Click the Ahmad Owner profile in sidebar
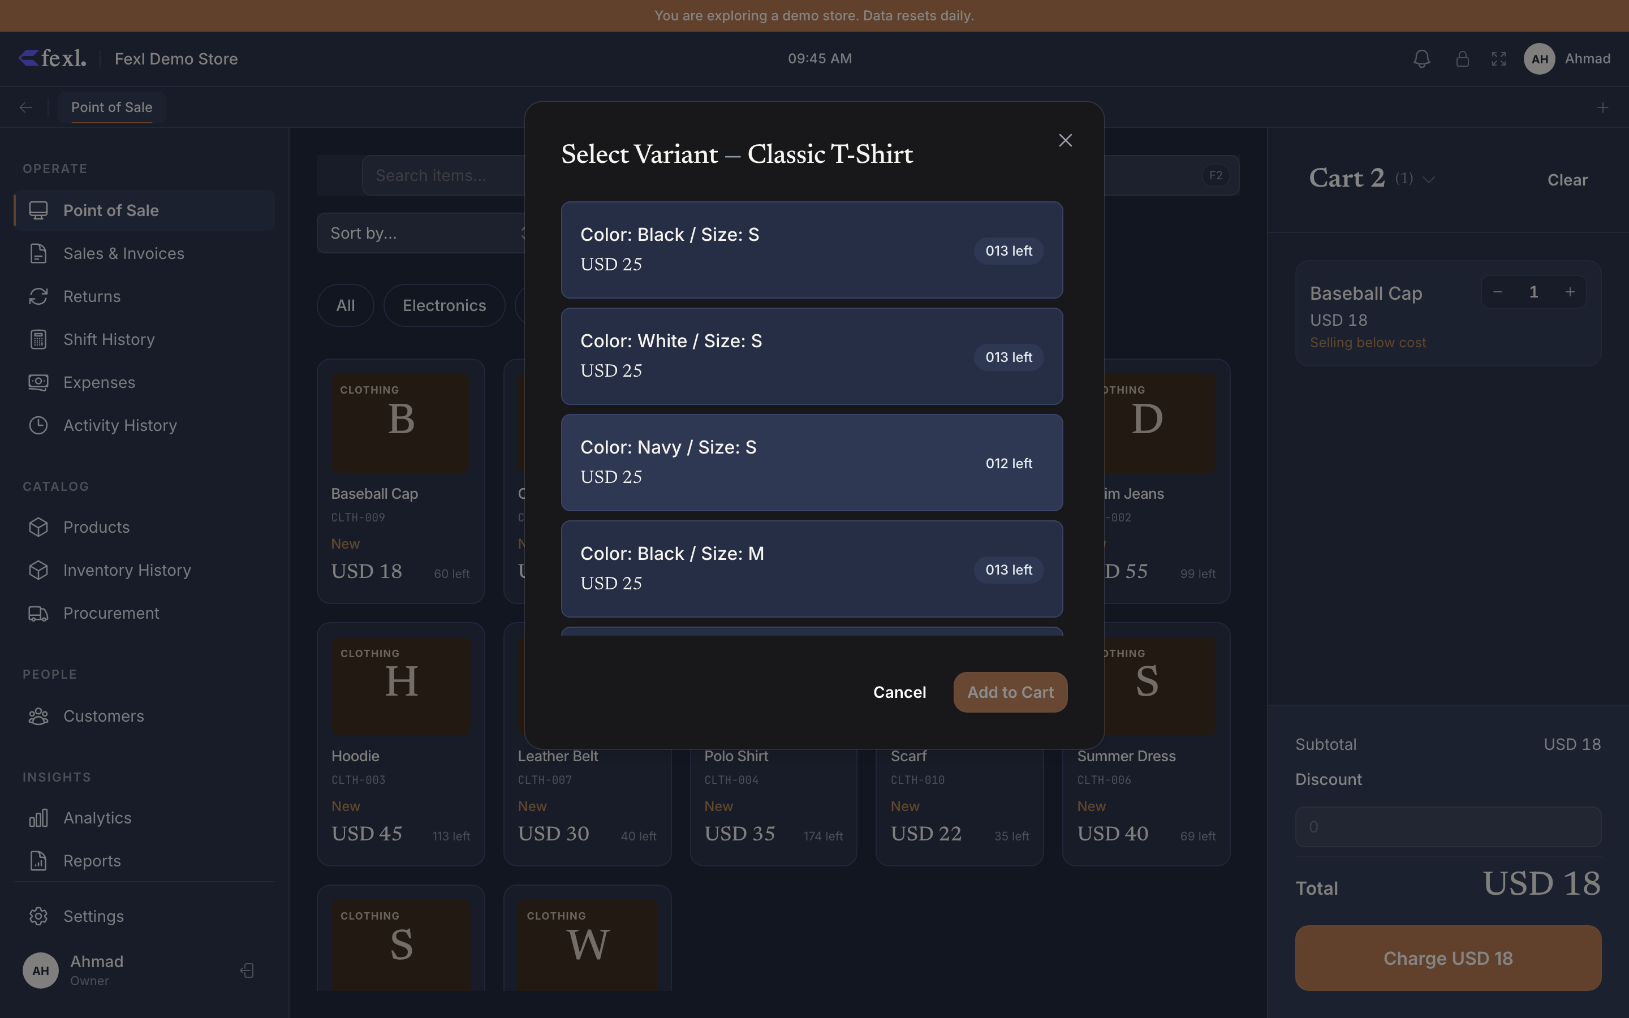This screenshot has width=1629, height=1018. 97,970
